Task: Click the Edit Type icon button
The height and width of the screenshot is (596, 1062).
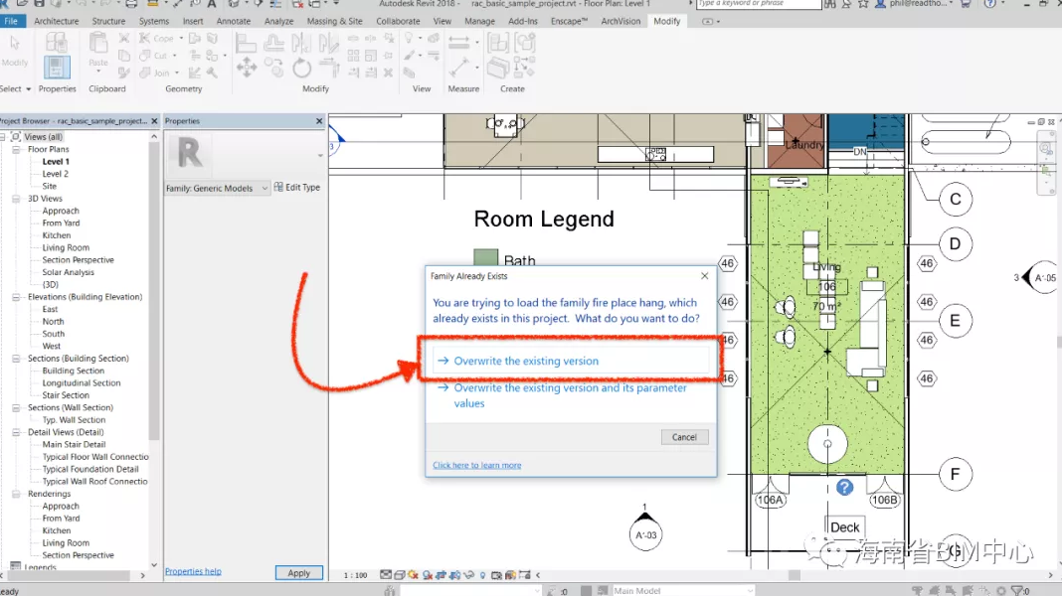Action: 279,187
